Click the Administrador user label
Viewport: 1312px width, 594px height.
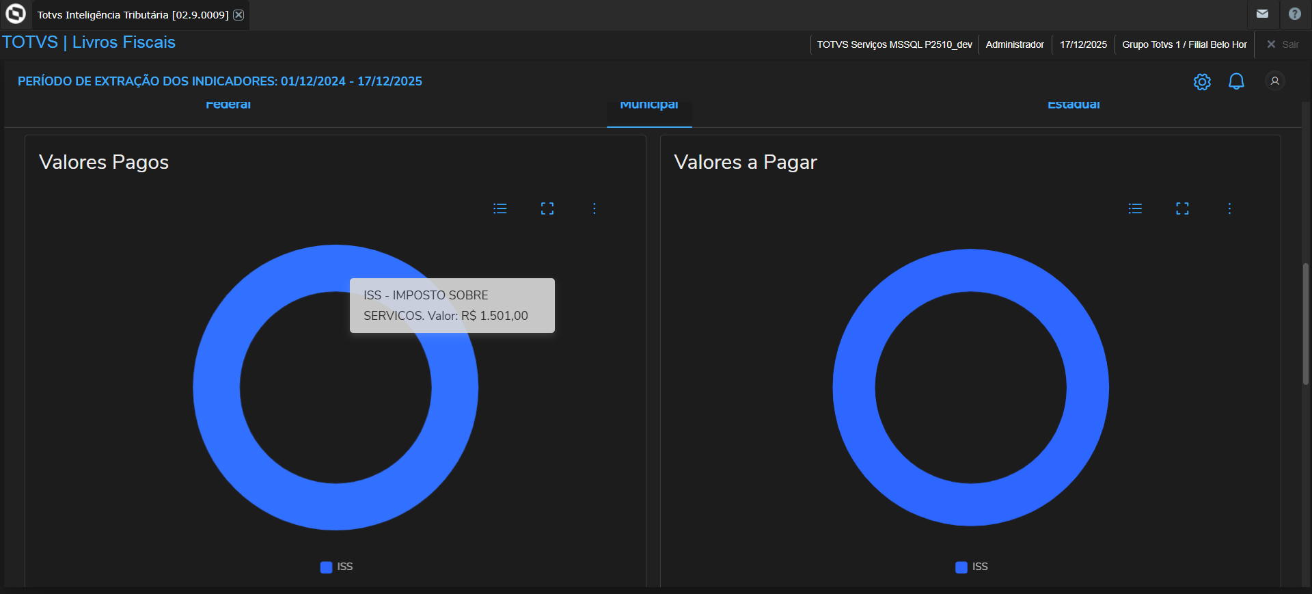coord(1015,44)
